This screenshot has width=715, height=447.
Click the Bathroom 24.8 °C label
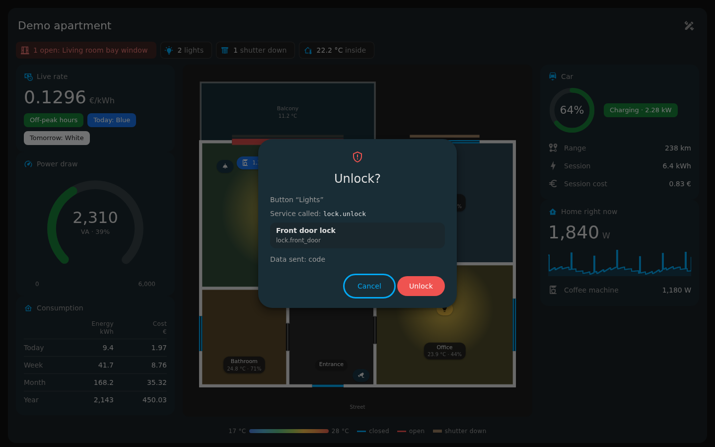click(x=244, y=365)
